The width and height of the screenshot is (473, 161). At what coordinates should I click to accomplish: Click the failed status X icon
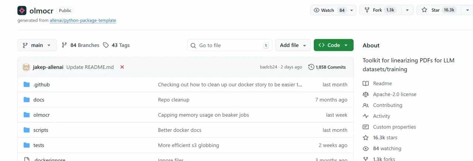(x=122, y=67)
